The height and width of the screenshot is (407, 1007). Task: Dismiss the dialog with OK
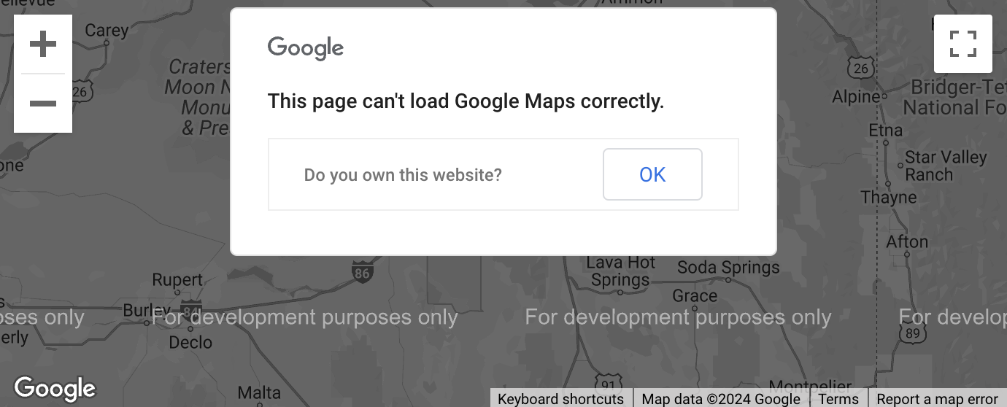(652, 174)
